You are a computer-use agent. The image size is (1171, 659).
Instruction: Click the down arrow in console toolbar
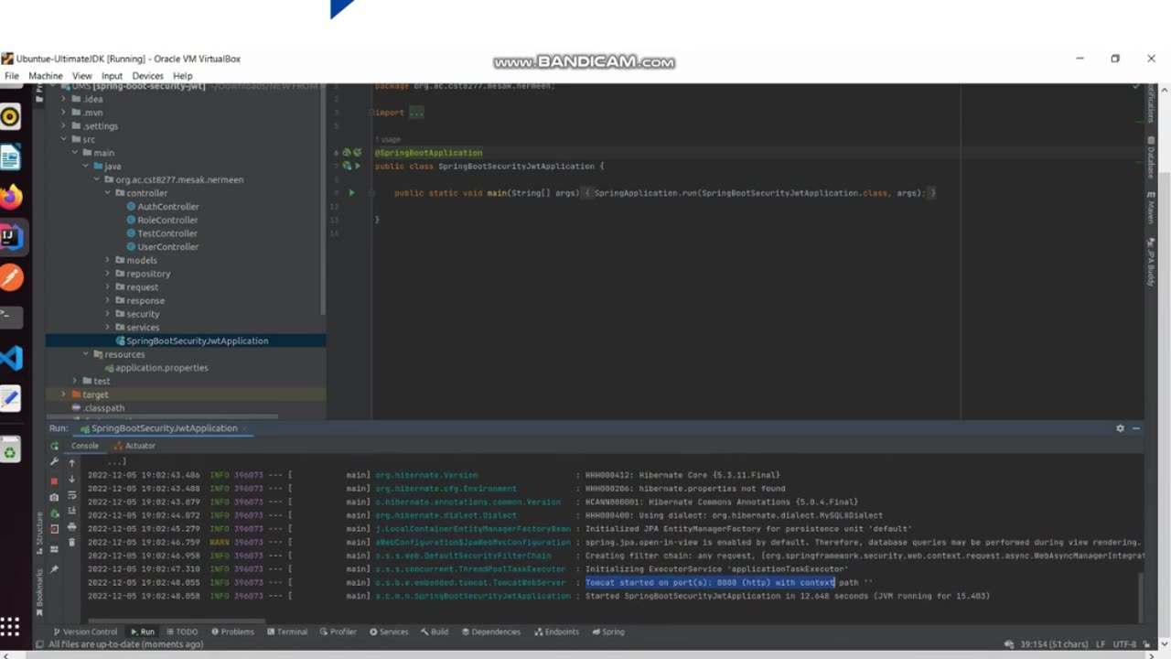pyautogui.click(x=72, y=479)
